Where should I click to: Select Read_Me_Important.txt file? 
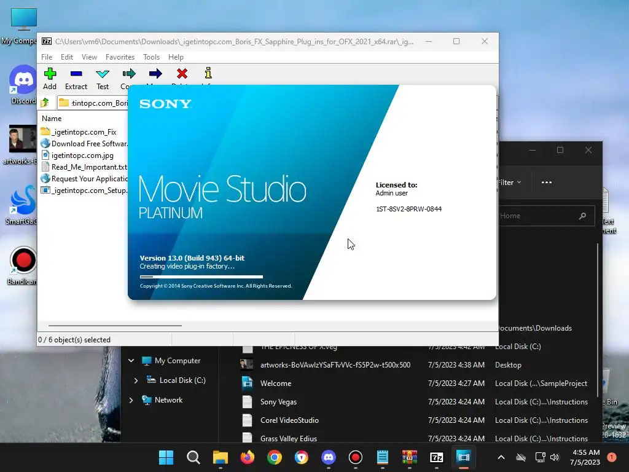coord(84,167)
